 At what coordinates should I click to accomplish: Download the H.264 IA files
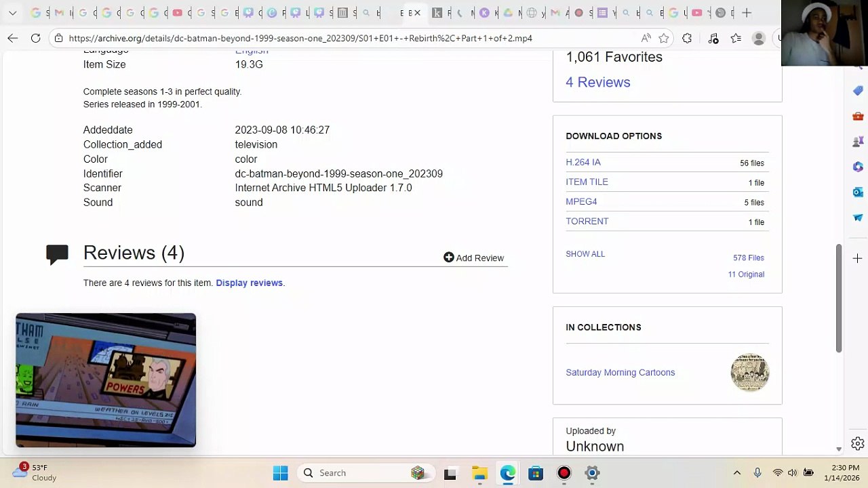[x=583, y=162]
